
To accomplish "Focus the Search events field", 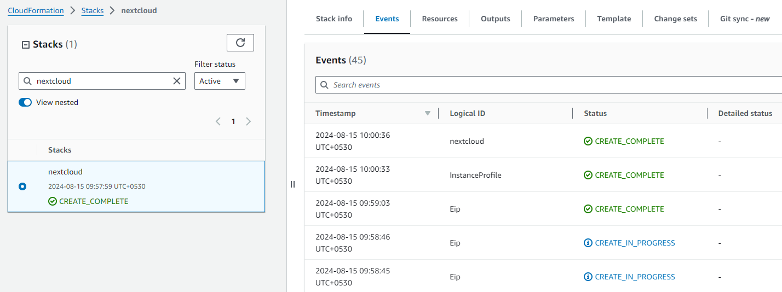I will point(549,85).
